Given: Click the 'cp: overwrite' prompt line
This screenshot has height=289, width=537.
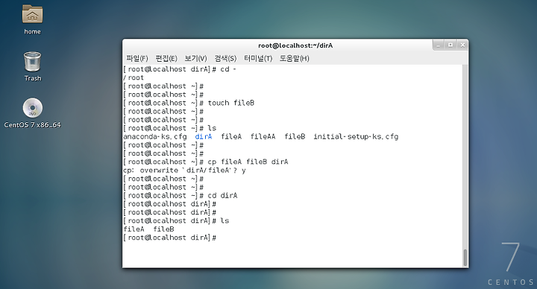Looking at the screenshot, I should tap(184, 171).
